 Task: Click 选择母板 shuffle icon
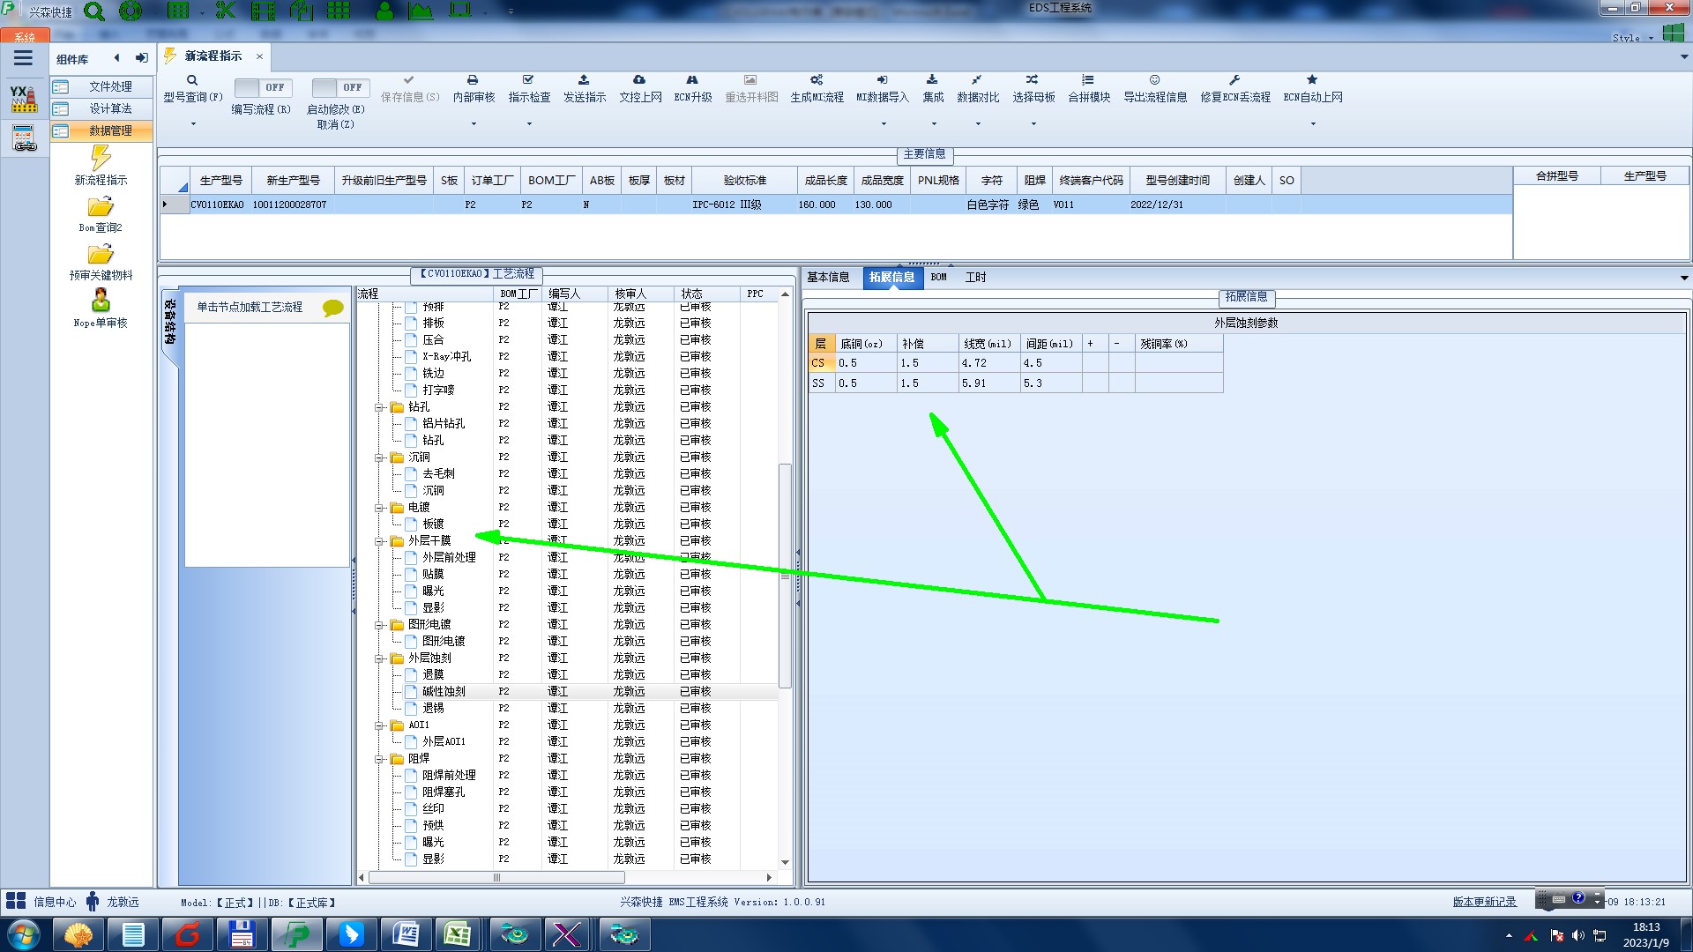(1033, 80)
